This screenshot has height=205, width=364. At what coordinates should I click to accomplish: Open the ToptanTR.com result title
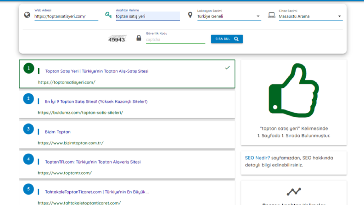coord(93,162)
